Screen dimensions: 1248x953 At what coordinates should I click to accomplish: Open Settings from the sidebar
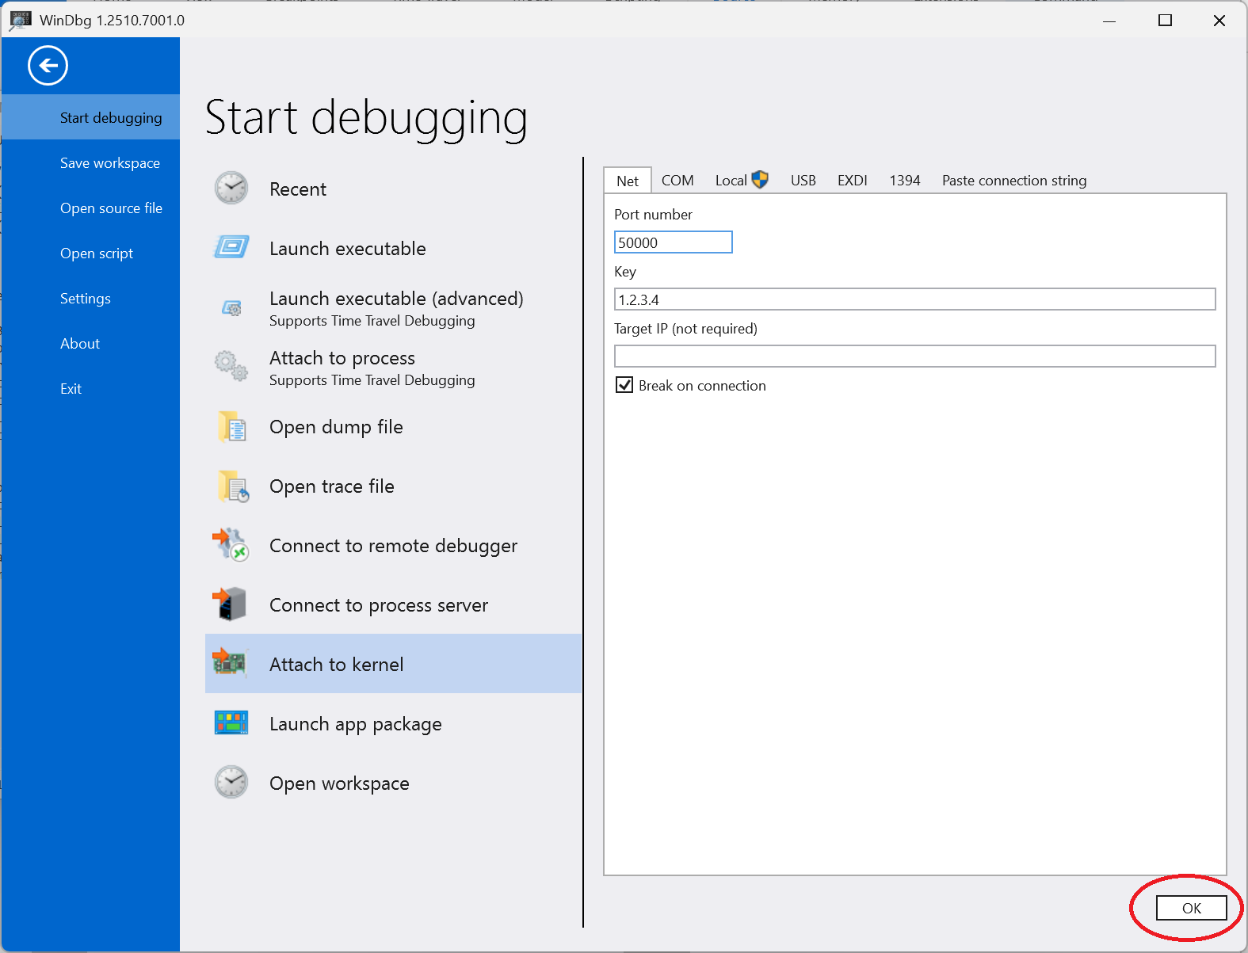click(x=91, y=298)
